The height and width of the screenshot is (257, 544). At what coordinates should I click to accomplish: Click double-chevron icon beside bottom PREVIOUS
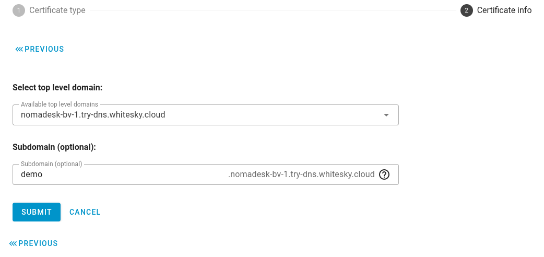pos(13,243)
